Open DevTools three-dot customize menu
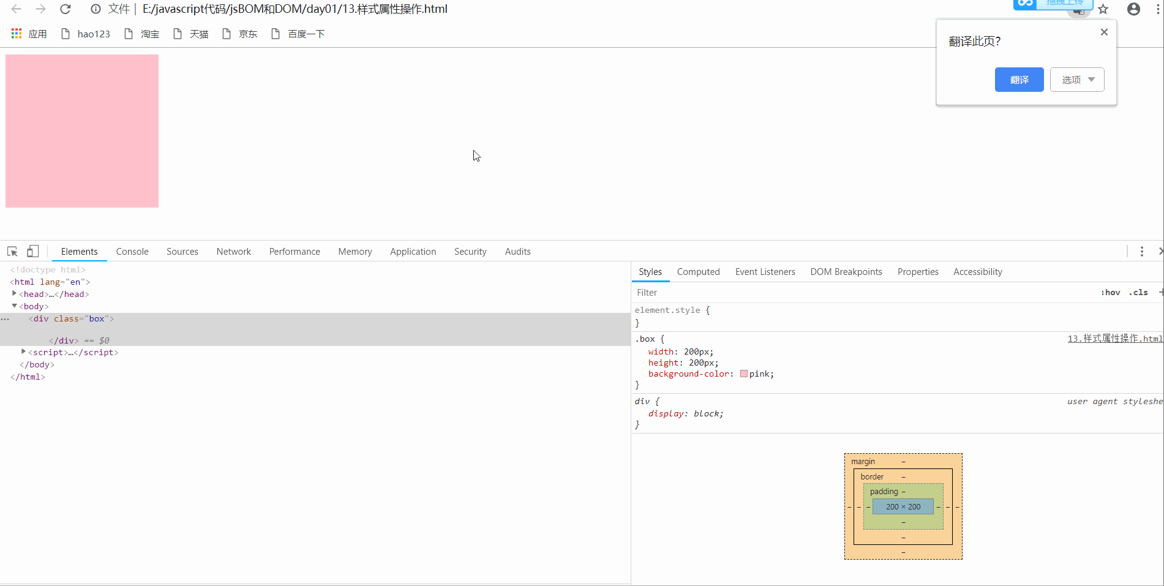Viewport: 1164px width, 586px height. (1141, 252)
